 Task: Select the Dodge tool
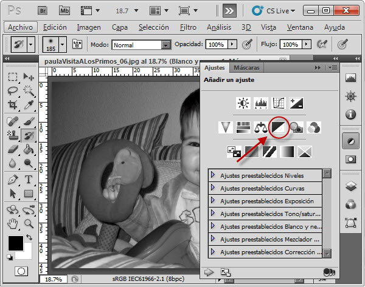click(x=29, y=163)
